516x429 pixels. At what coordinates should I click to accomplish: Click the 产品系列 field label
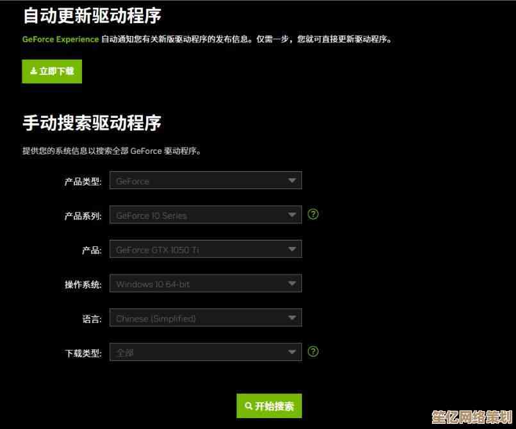point(83,216)
